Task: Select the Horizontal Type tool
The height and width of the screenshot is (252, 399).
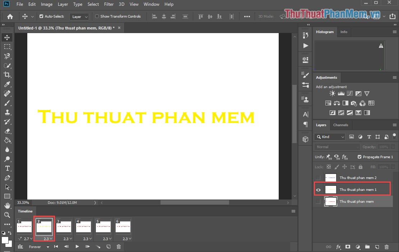Action: pyautogui.click(x=7, y=168)
